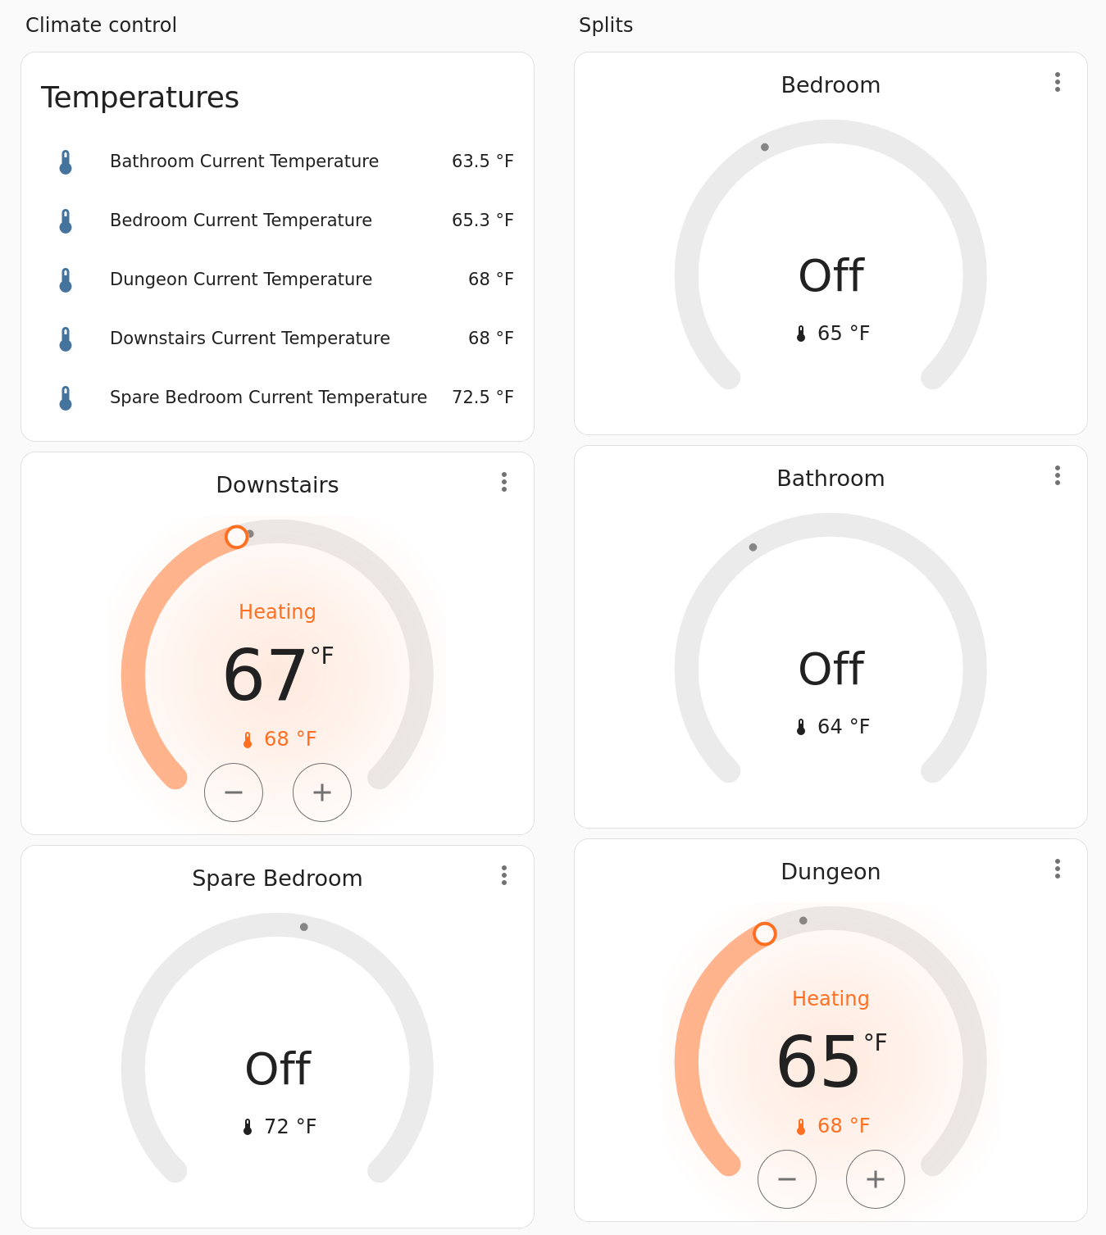Open the Downstairs card three-dot menu
Image resolution: width=1106 pixels, height=1235 pixels.
(503, 482)
